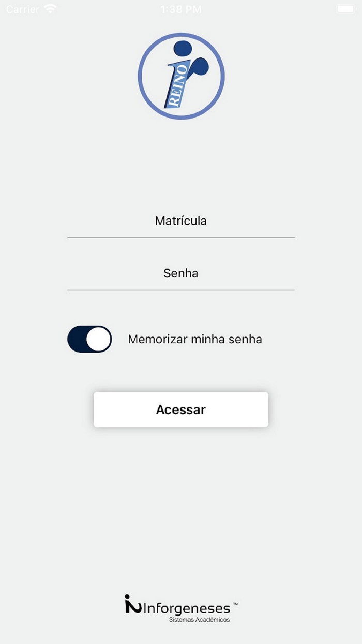Click the dark track of the memorize toggle
The width and height of the screenshot is (362, 644).
[77, 339]
